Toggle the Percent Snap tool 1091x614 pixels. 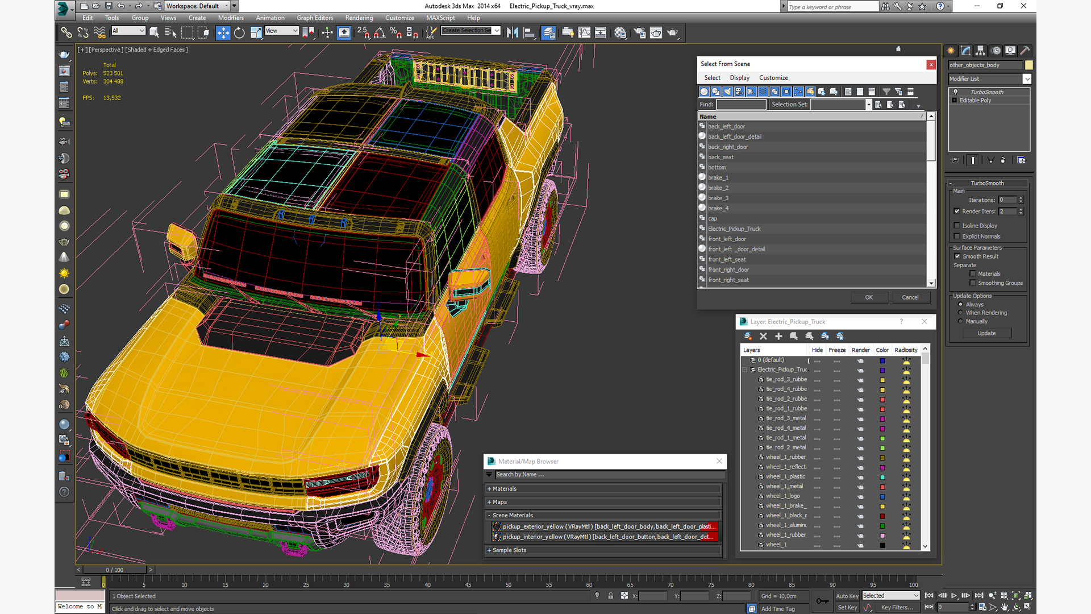click(x=396, y=32)
